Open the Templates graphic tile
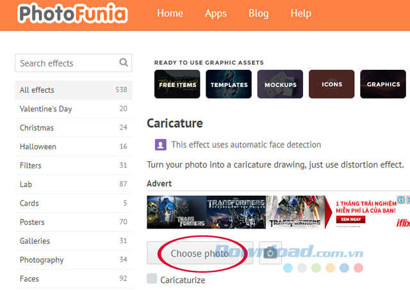This screenshot has height=290, width=410. click(229, 84)
